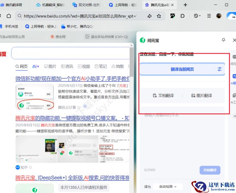
Task: Select the 图片 search tab
Action: pos(50,66)
